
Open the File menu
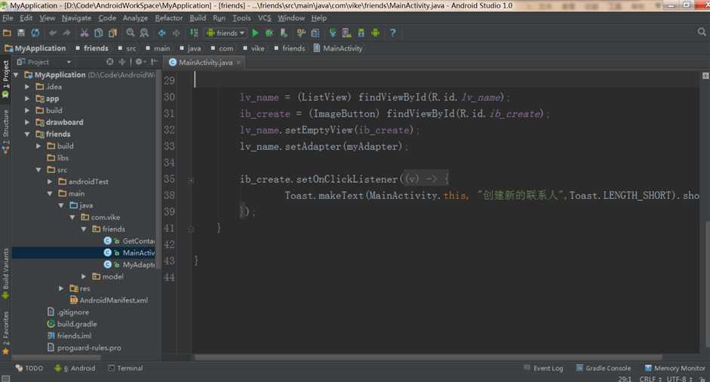point(8,18)
